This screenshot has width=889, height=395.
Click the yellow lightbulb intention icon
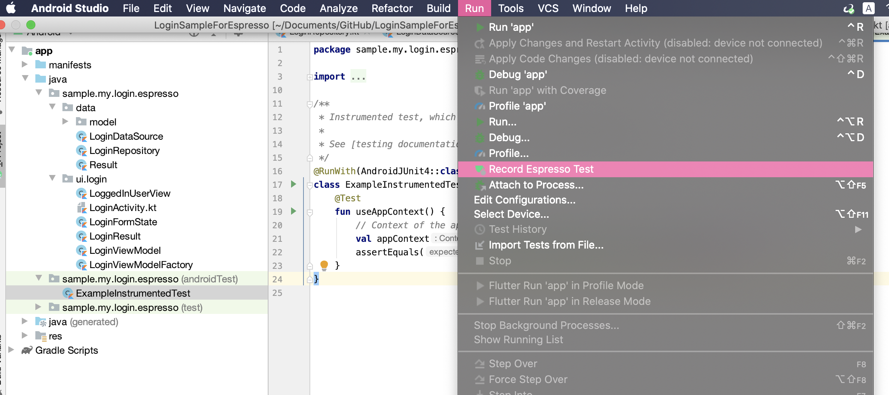click(x=324, y=265)
